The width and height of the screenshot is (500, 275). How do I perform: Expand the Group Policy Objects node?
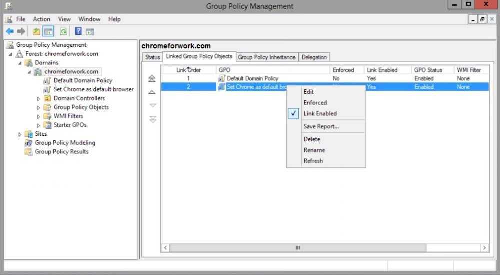pos(39,108)
